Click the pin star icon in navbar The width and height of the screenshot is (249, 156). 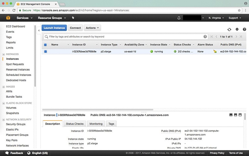tap(73, 18)
